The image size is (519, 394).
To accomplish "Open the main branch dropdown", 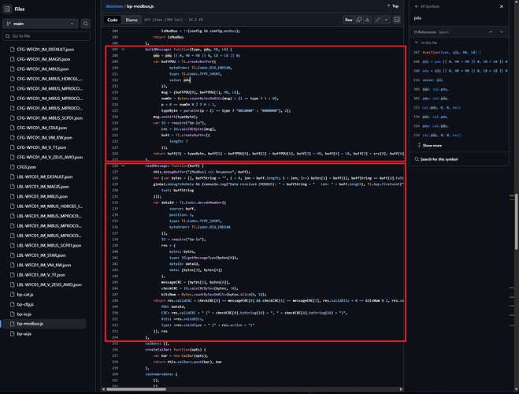I will coord(40,24).
